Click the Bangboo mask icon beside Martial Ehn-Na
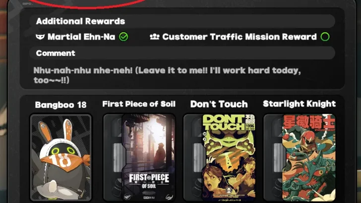361x203 pixels. pyautogui.click(x=40, y=37)
